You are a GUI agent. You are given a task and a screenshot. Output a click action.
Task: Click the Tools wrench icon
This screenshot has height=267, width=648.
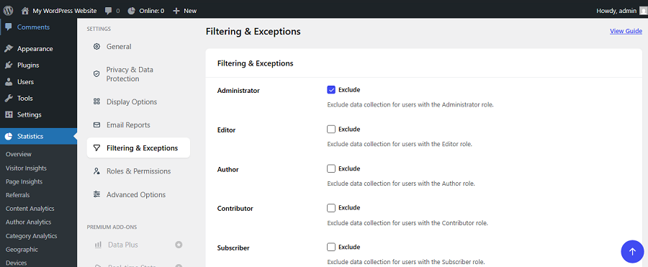pyautogui.click(x=9, y=99)
